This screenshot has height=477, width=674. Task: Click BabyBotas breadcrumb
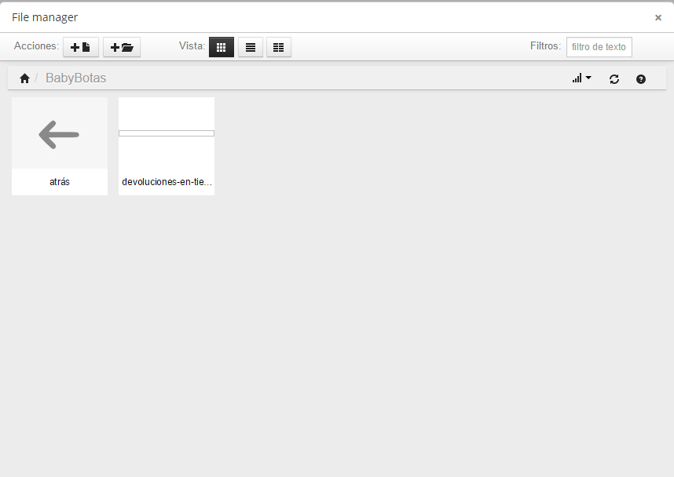pyautogui.click(x=75, y=78)
